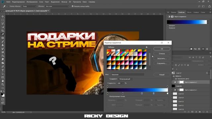212x119 pixels.
Task: Click the Загрузить... button
Action: tap(162, 59)
